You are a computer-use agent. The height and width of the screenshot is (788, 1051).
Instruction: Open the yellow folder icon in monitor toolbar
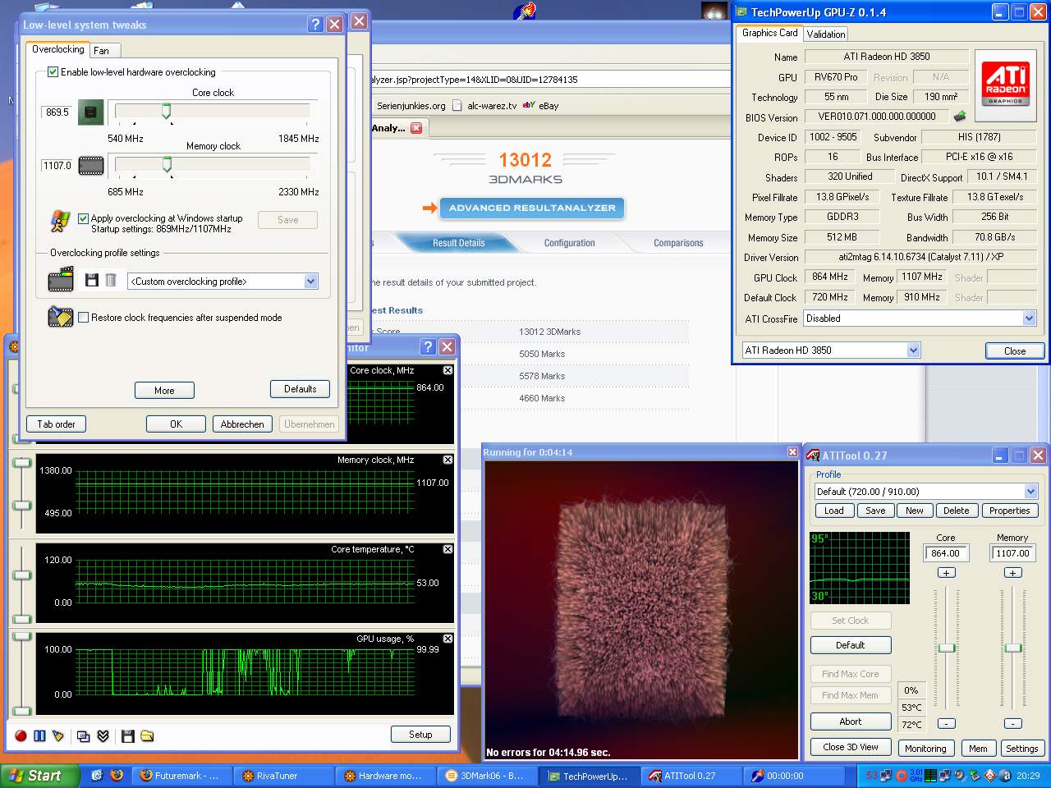pos(147,736)
